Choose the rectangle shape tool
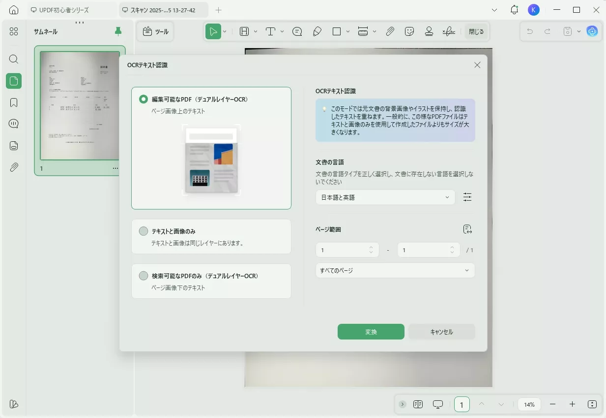Viewport: 606px width, 418px height. pos(337,31)
